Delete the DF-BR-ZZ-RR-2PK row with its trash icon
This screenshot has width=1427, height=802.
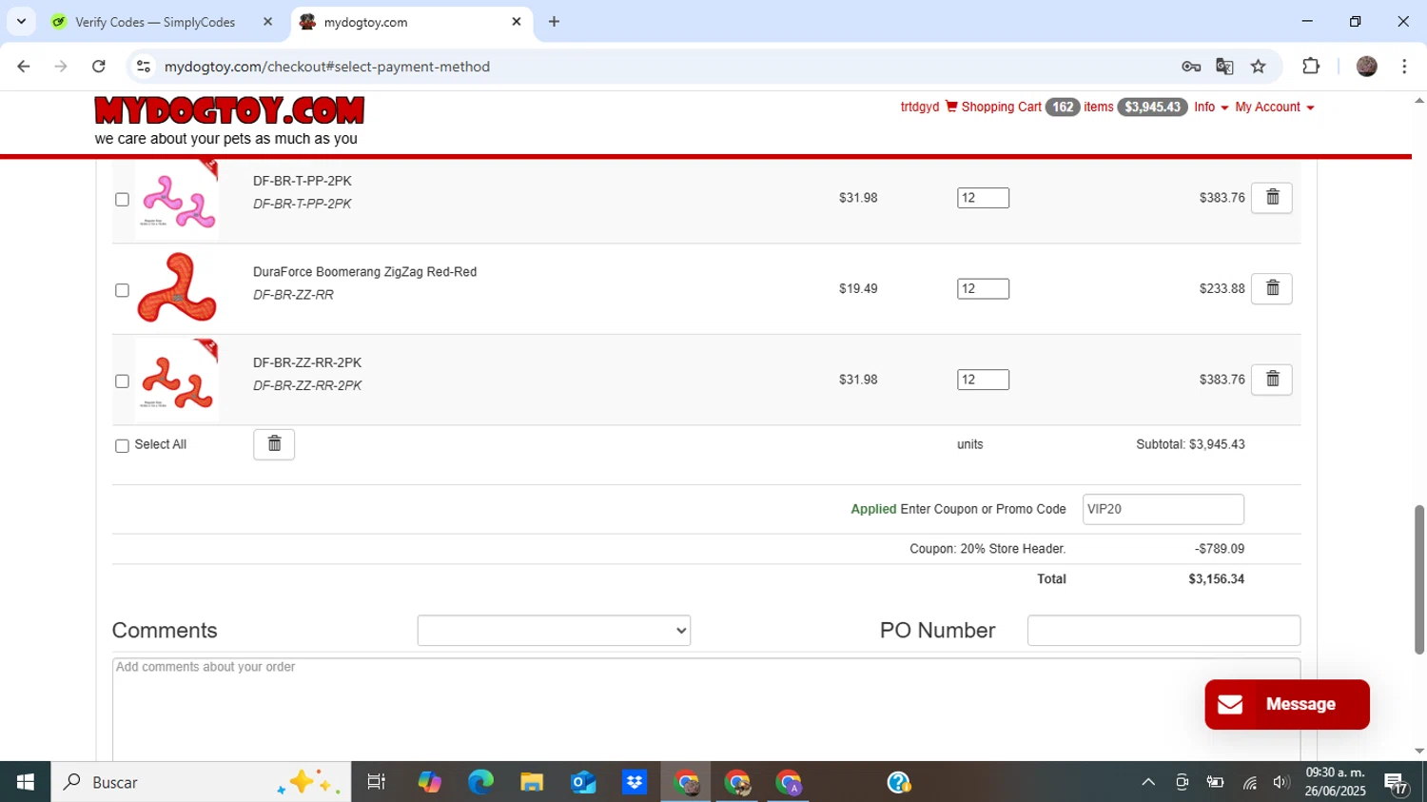[x=1271, y=380]
